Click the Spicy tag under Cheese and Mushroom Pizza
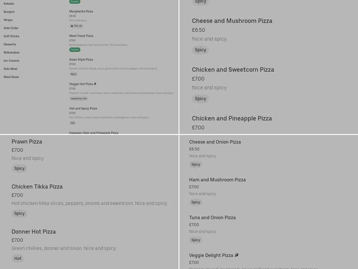Screen dimensions: 358x269 [x=200, y=50]
